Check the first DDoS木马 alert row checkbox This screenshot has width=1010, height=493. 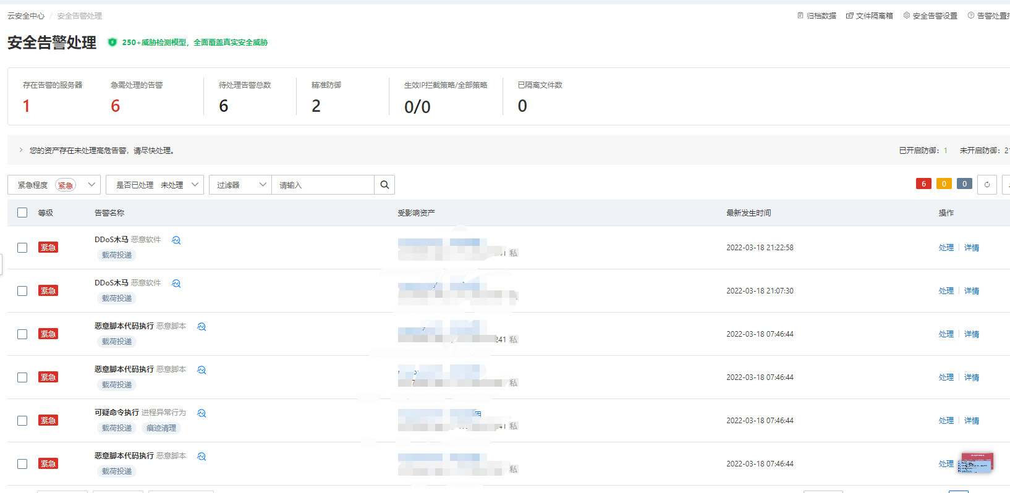coord(22,248)
